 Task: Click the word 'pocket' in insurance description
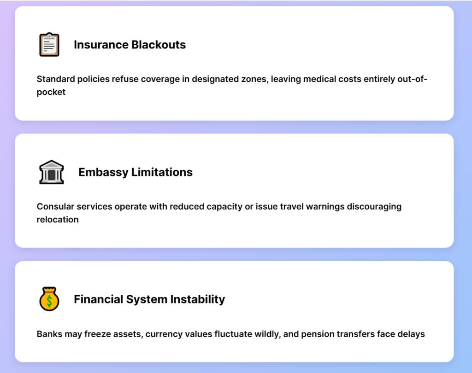51,92
